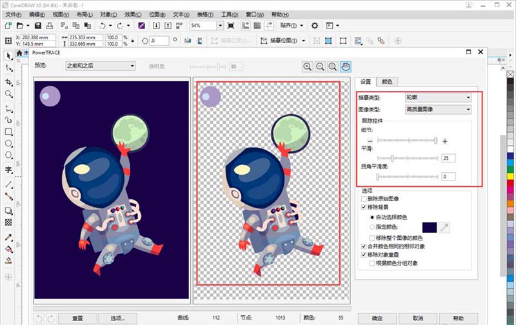Open the 编辑 menu
Image resolution: width=516 pixels, height=325 pixels.
pos(37,14)
